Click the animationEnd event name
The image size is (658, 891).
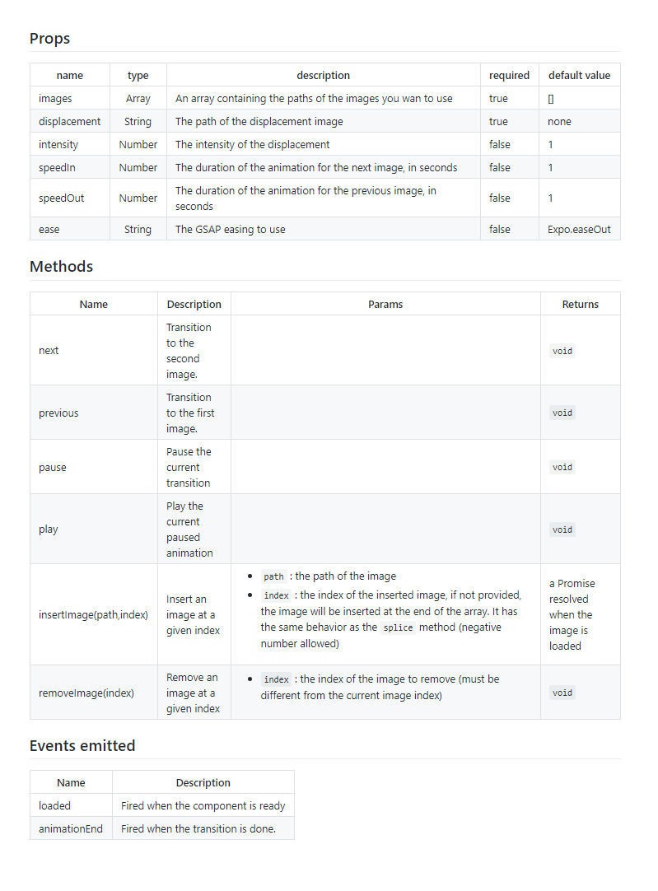pos(71,829)
